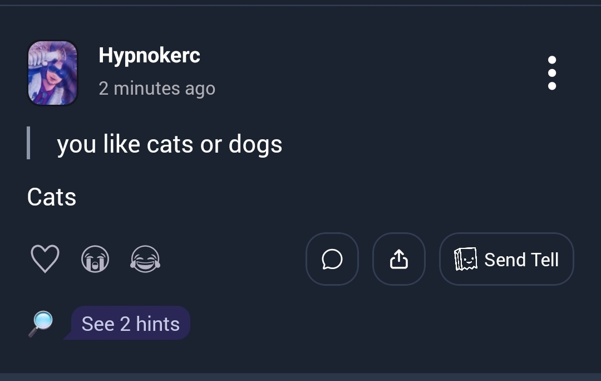This screenshot has height=381, width=601.
Task: Open Hypnokerc's profile picture
Action: point(52,73)
